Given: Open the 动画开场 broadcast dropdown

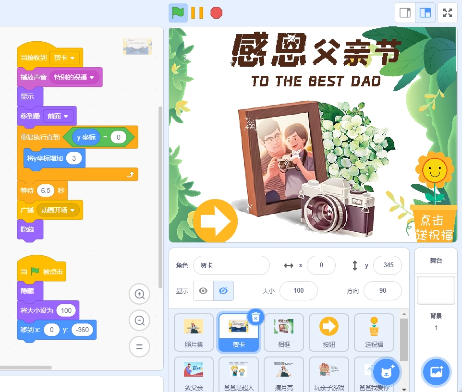Looking at the screenshot, I should tap(73, 210).
